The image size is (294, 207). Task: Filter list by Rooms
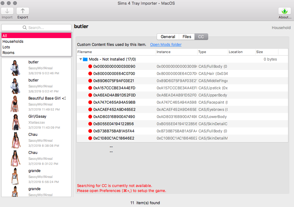click(37, 53)
